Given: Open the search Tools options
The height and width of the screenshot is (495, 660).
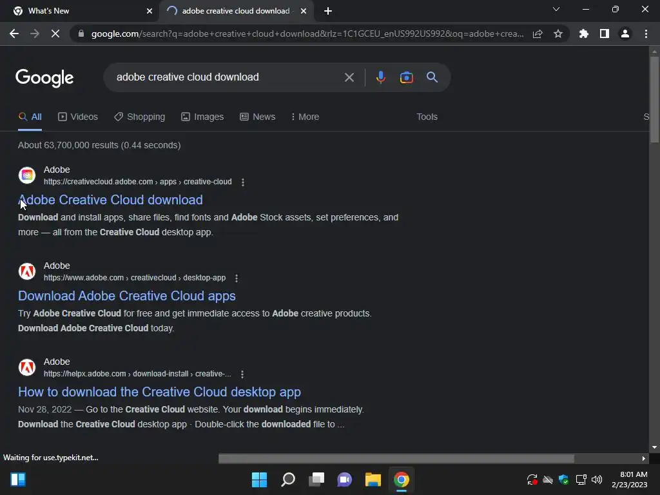Looking at the screenshot, I should tap(427, 117).
